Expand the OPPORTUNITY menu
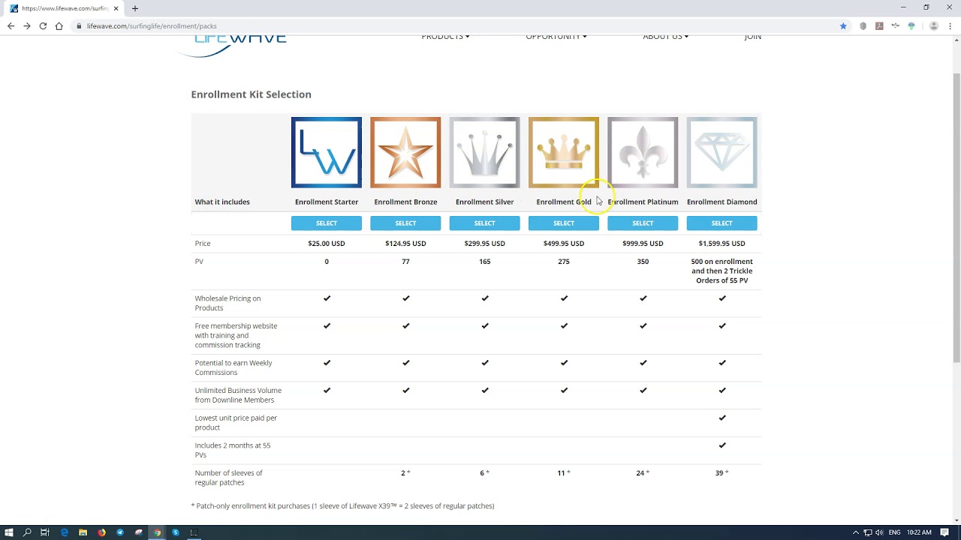961x540 pixels. (x=556, y=37)
